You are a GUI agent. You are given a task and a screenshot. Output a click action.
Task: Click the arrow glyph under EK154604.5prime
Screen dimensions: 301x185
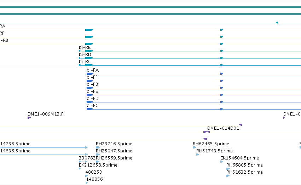222,162
